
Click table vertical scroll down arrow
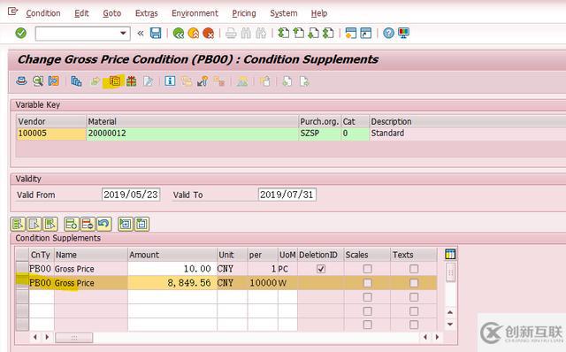click(x=450, y=325)
